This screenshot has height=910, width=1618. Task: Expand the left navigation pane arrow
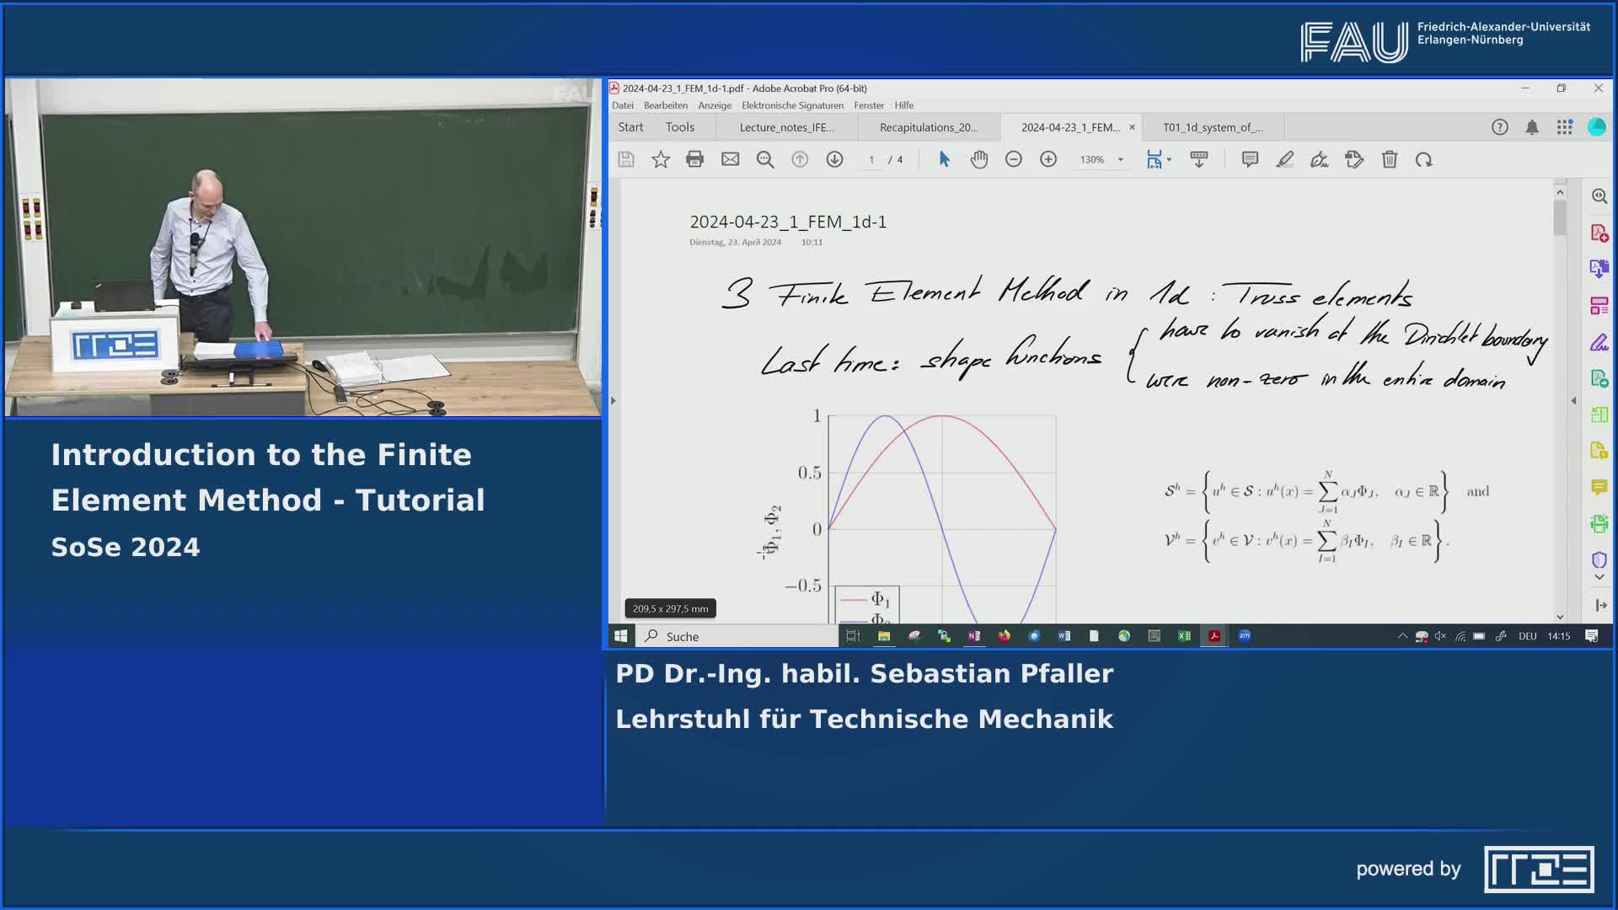613,400
